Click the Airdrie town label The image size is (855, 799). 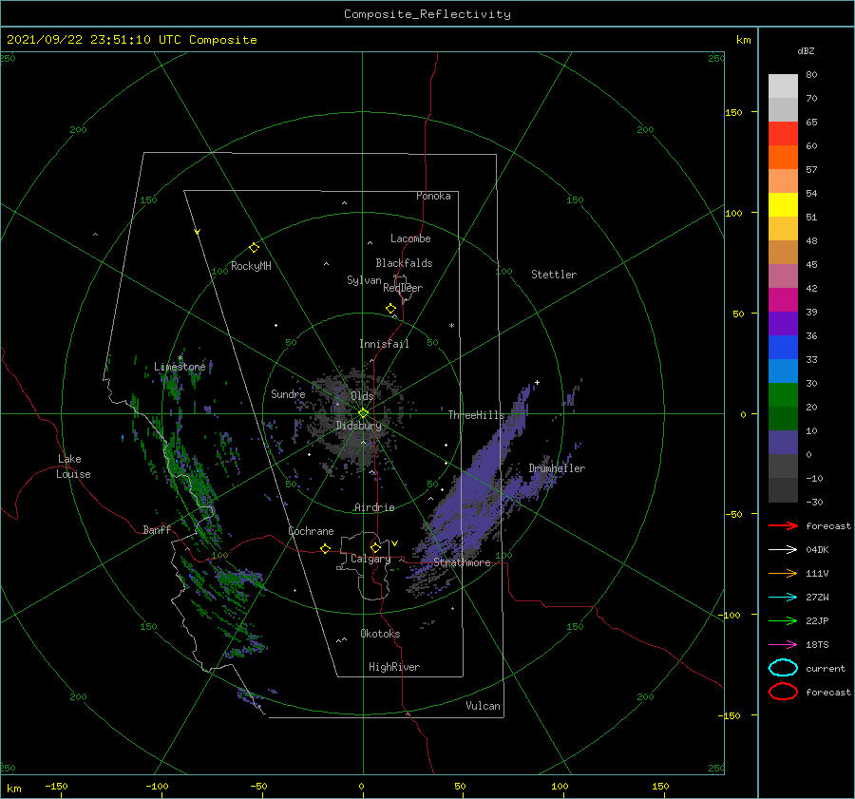(x=374, y=507)
